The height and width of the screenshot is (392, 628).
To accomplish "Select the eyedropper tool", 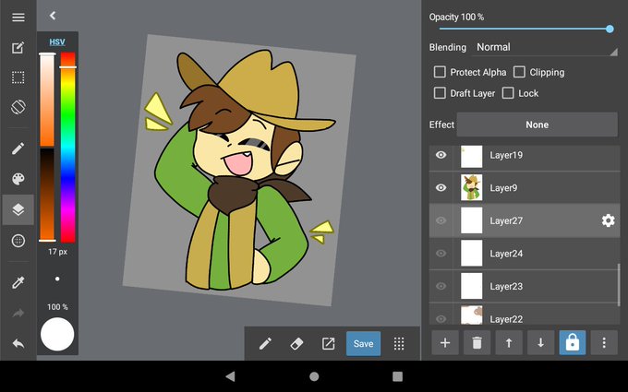I will click(18, 282).
